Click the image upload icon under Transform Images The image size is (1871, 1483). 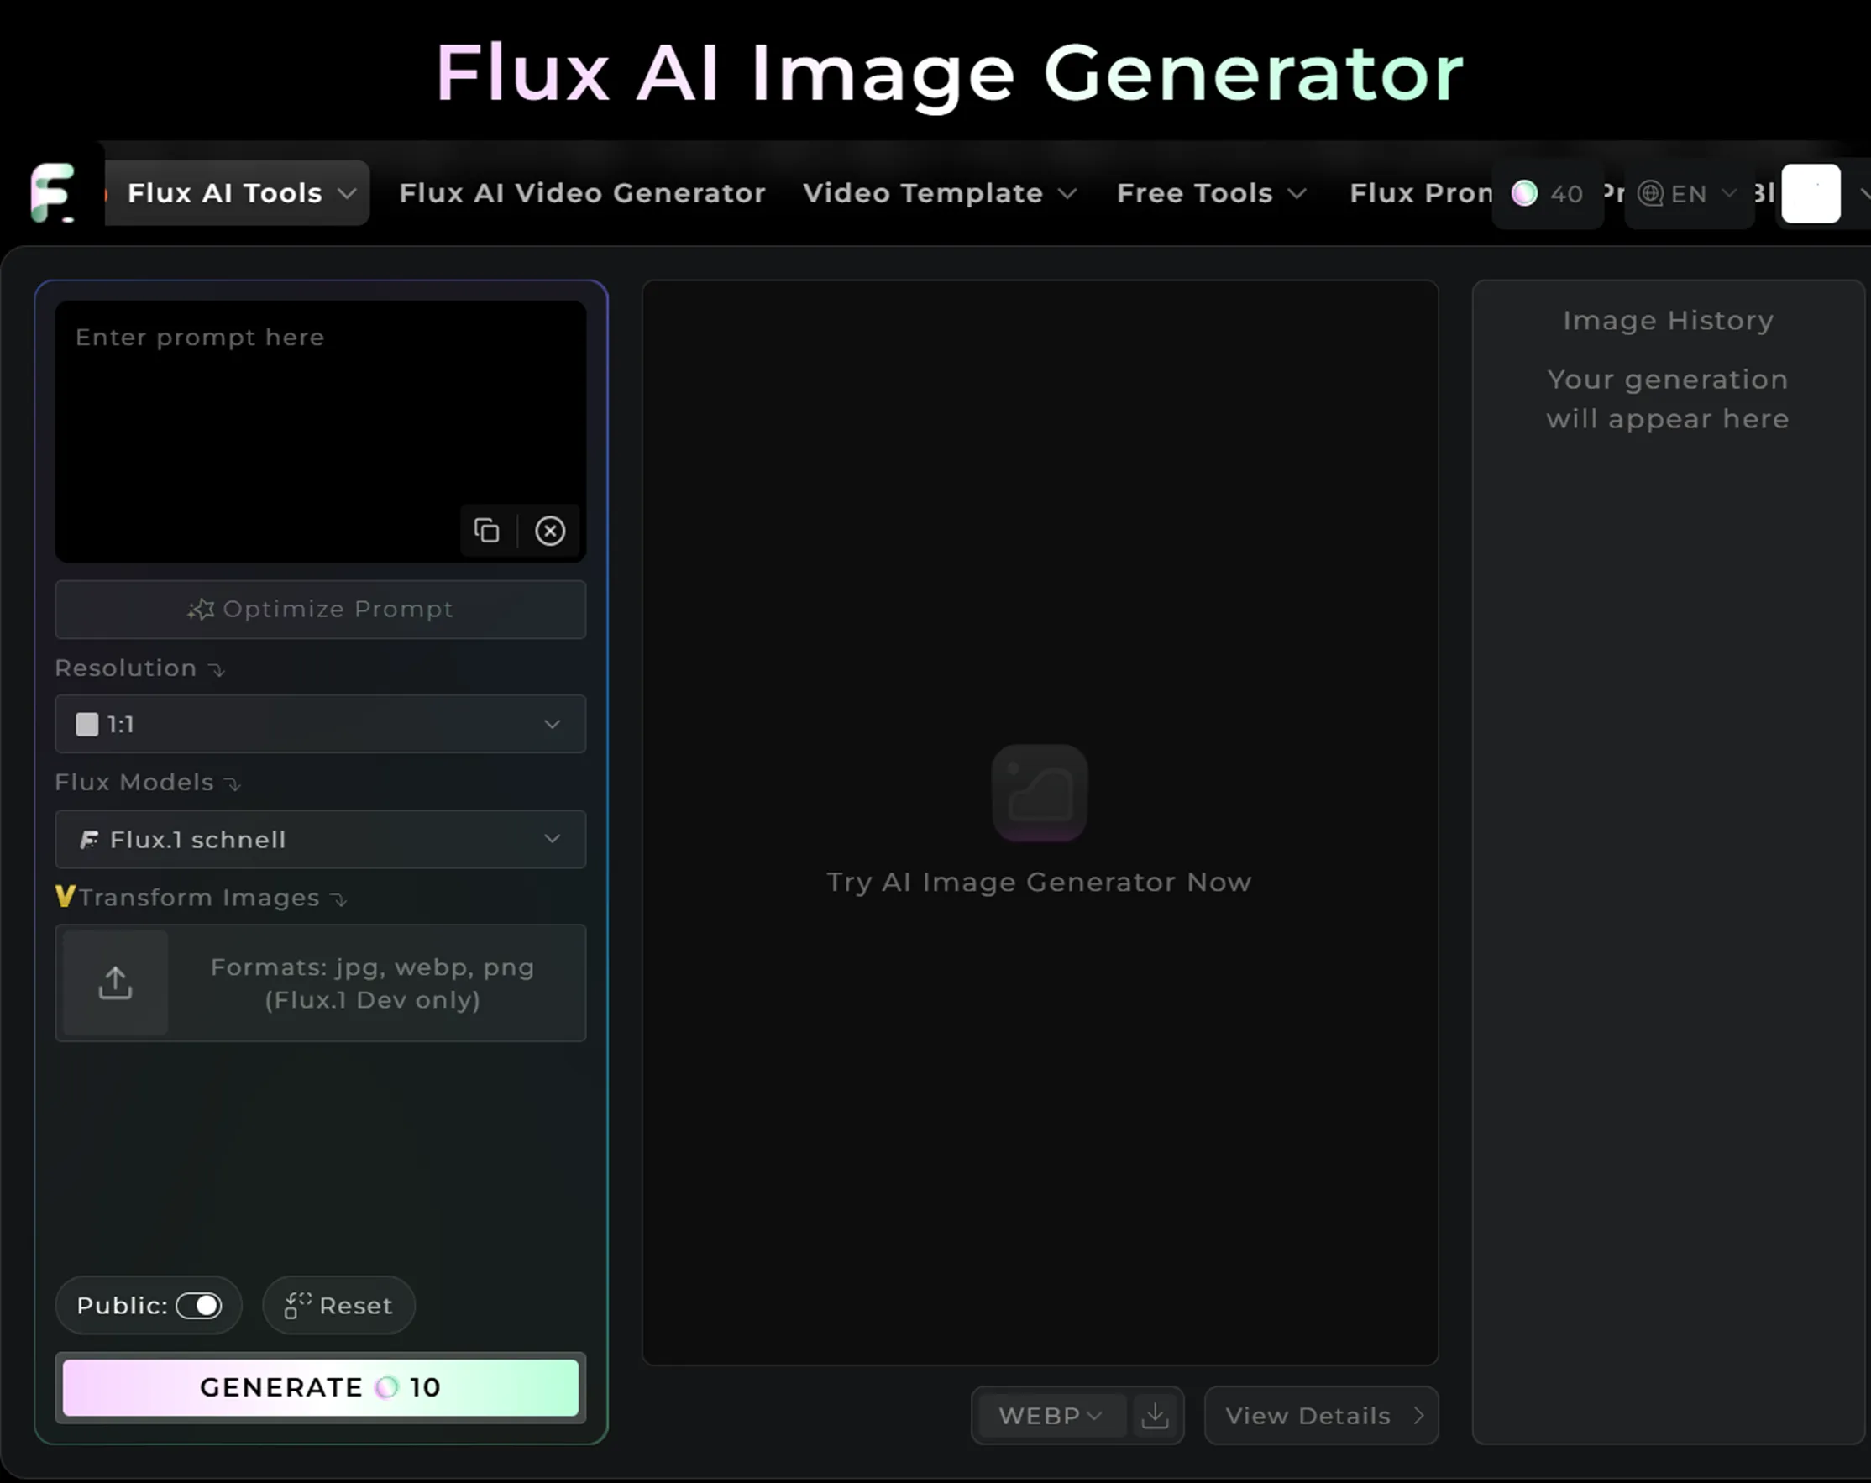coord(114,983)
